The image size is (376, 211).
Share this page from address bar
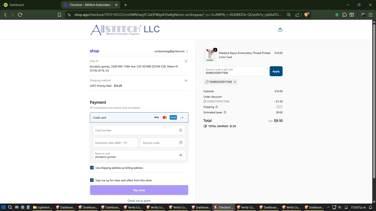297,15
